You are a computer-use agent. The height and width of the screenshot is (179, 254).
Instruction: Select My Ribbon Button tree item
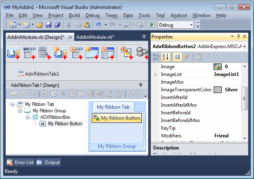point(65,124)
